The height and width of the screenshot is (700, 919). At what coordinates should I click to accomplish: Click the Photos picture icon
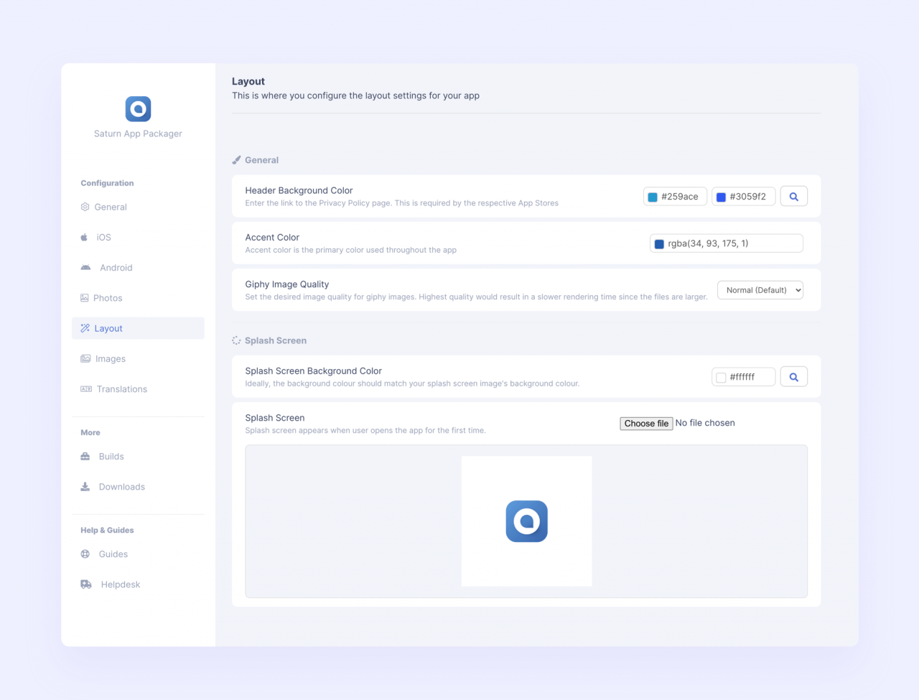[85, 298]
